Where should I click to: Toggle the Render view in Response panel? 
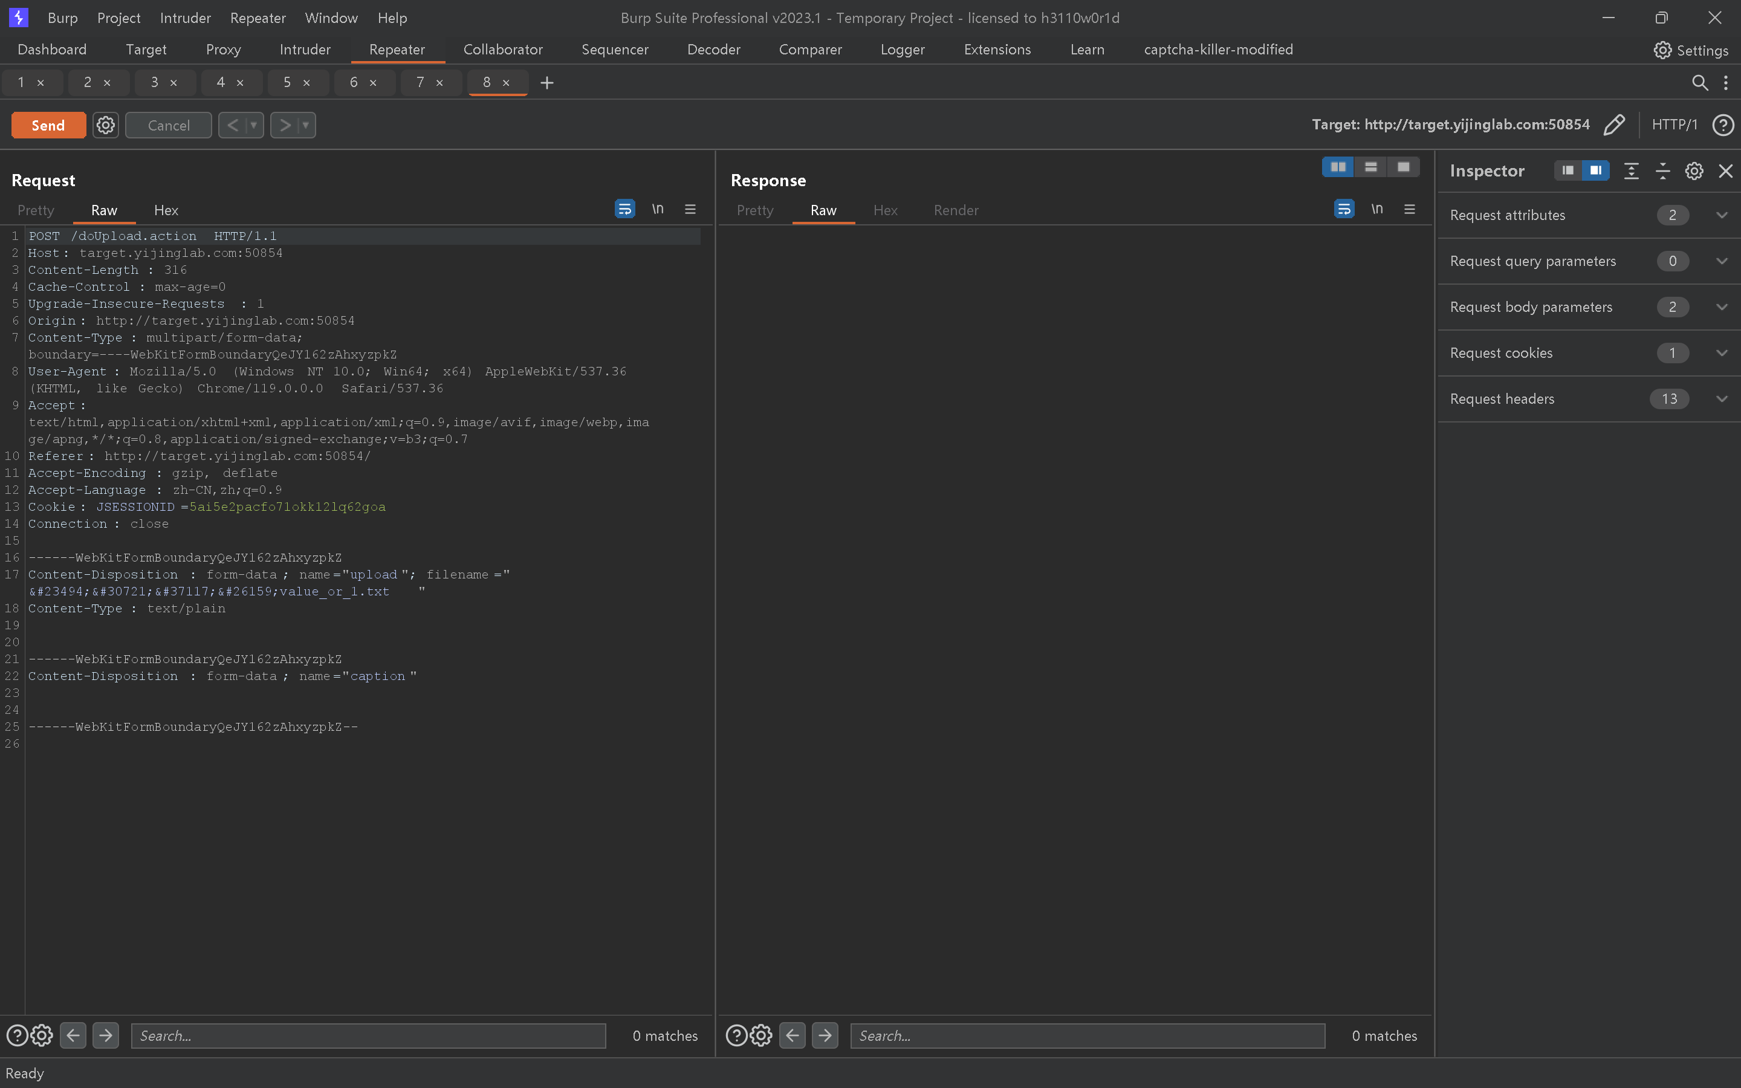click(955, 209)
